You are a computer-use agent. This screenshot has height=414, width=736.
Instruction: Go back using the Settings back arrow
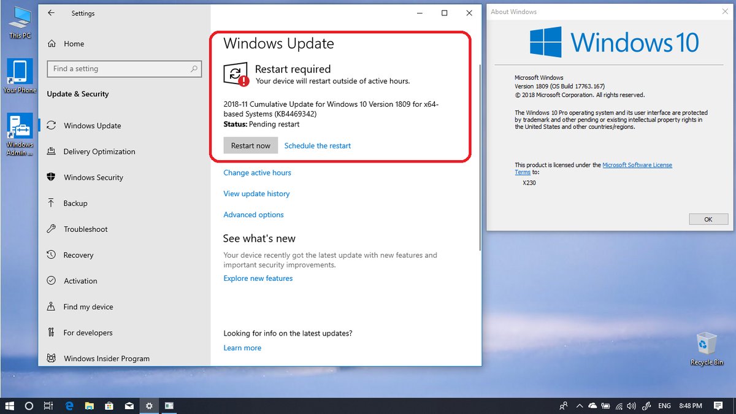click(51, 13)
